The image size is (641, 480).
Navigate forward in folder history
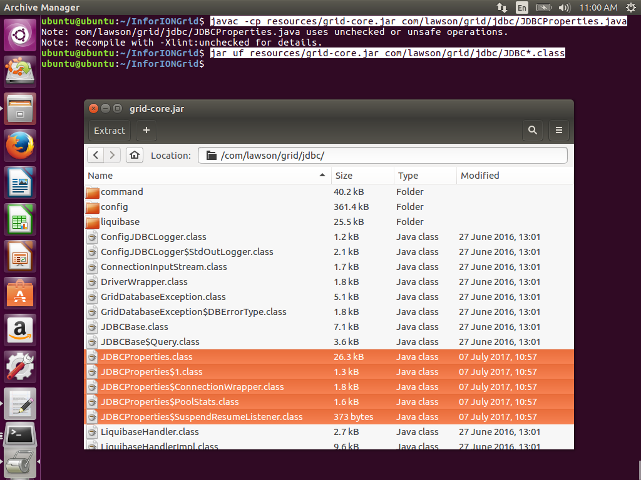[x=112, y=155]
